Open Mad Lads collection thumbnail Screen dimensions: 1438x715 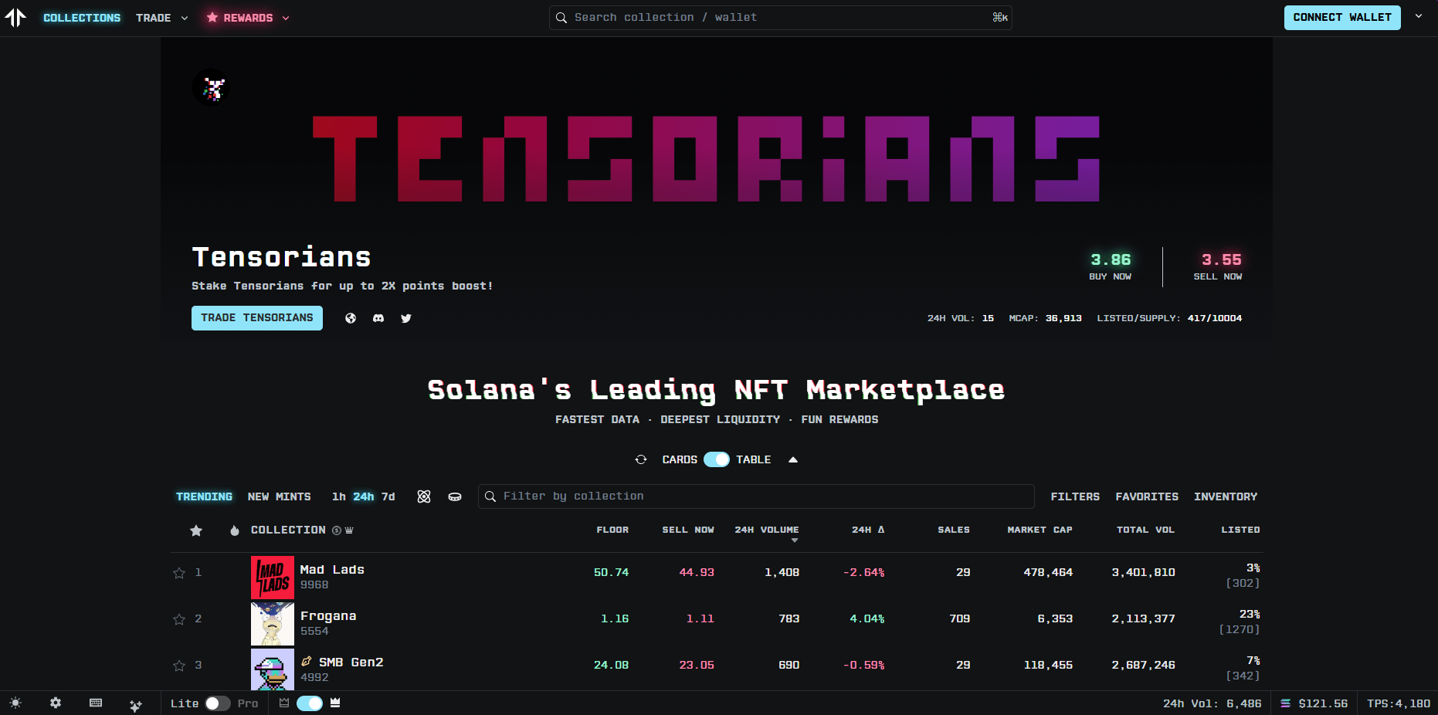pyautogui.click(x=273, y=578)
